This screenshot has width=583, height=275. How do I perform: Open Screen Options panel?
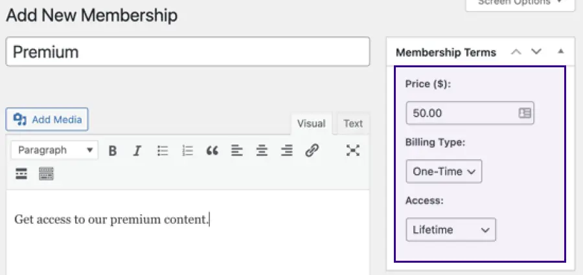[x=520, y=3]
